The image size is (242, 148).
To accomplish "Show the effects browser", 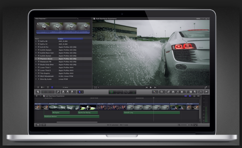I will tap(169, 92).
